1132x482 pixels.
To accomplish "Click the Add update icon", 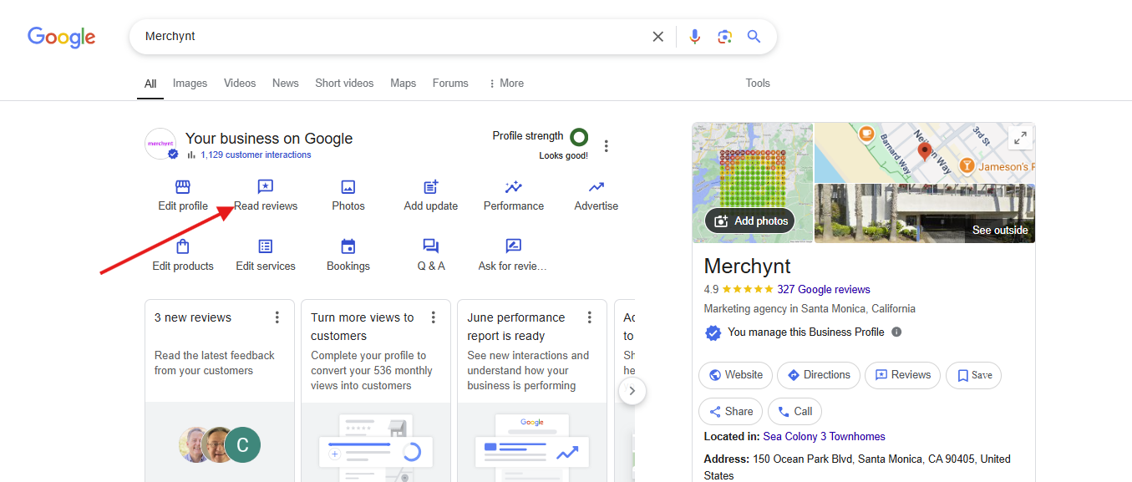I will [431, 187].
